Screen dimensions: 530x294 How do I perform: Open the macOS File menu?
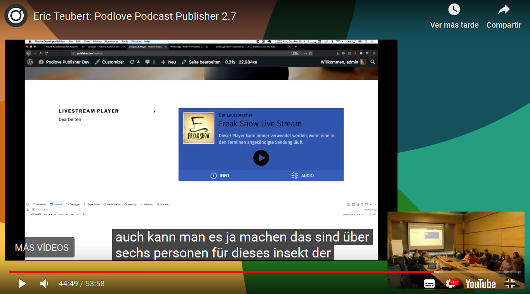[x=71, y=41]
